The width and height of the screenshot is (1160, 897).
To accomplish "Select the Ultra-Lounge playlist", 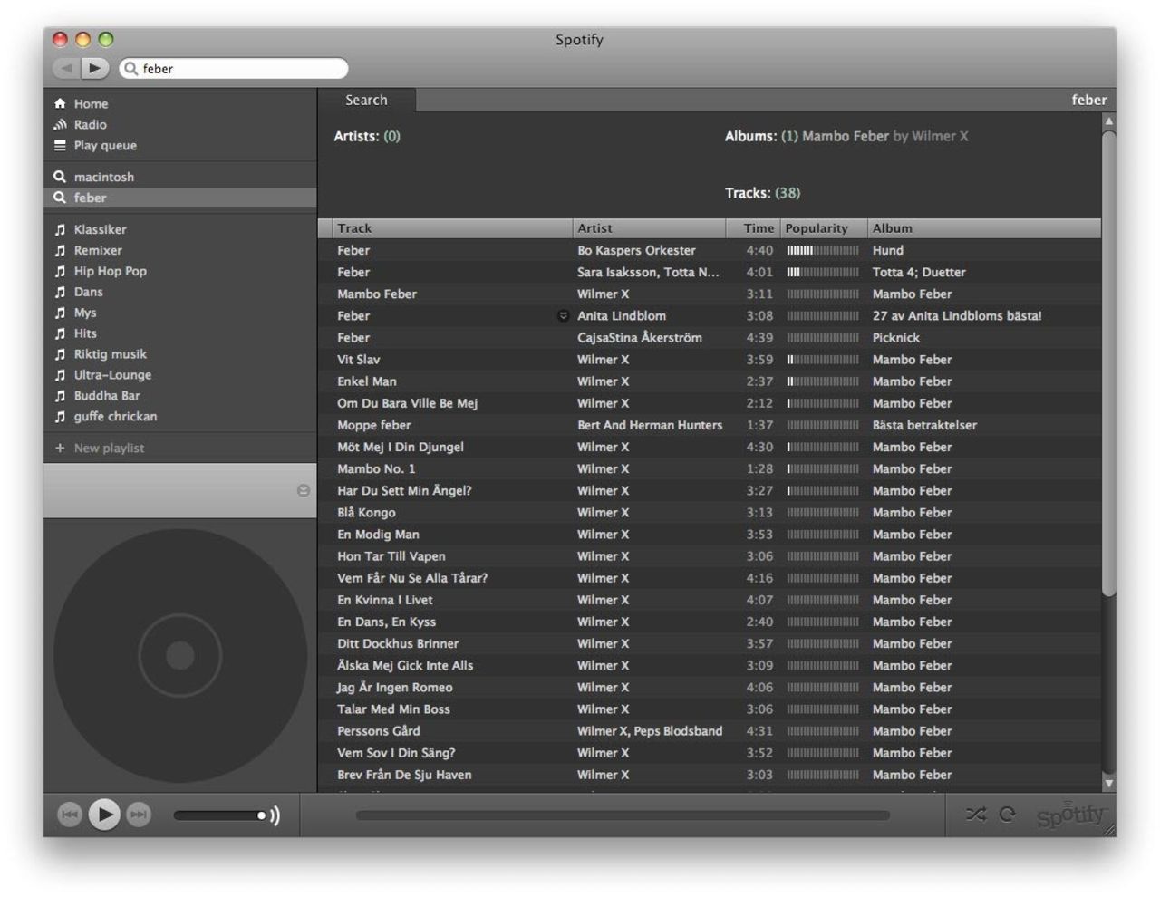I will point(112,374).
